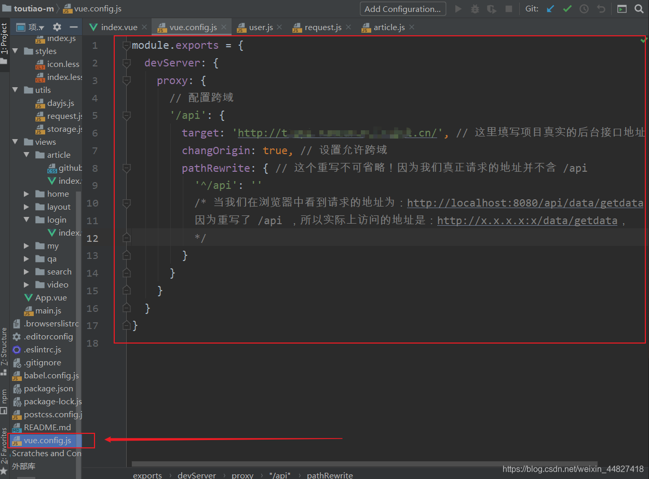Click the Add Configuration... button

click(403, 9)
